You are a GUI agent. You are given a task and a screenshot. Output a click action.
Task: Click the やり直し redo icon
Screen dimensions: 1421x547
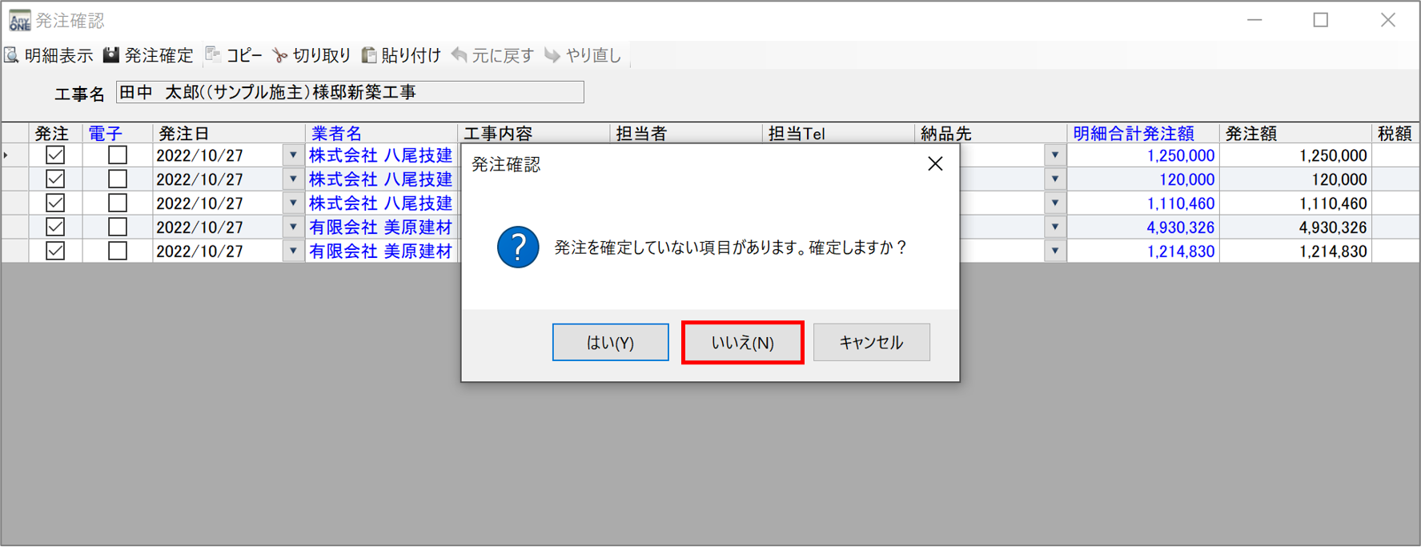click(552, 55)
